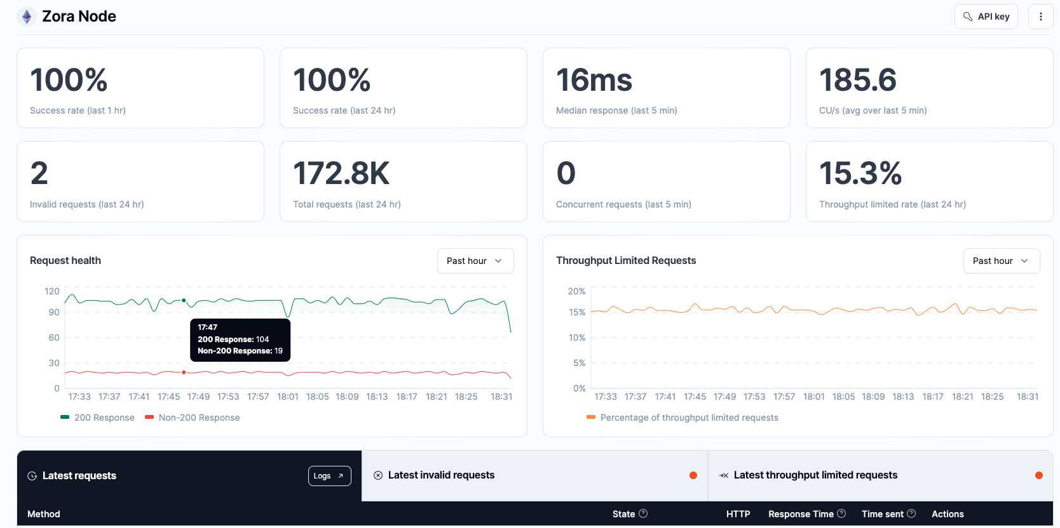Click the key icon in API key button
The width and height of the screenshot is (1060, 528).
[968, 16]
